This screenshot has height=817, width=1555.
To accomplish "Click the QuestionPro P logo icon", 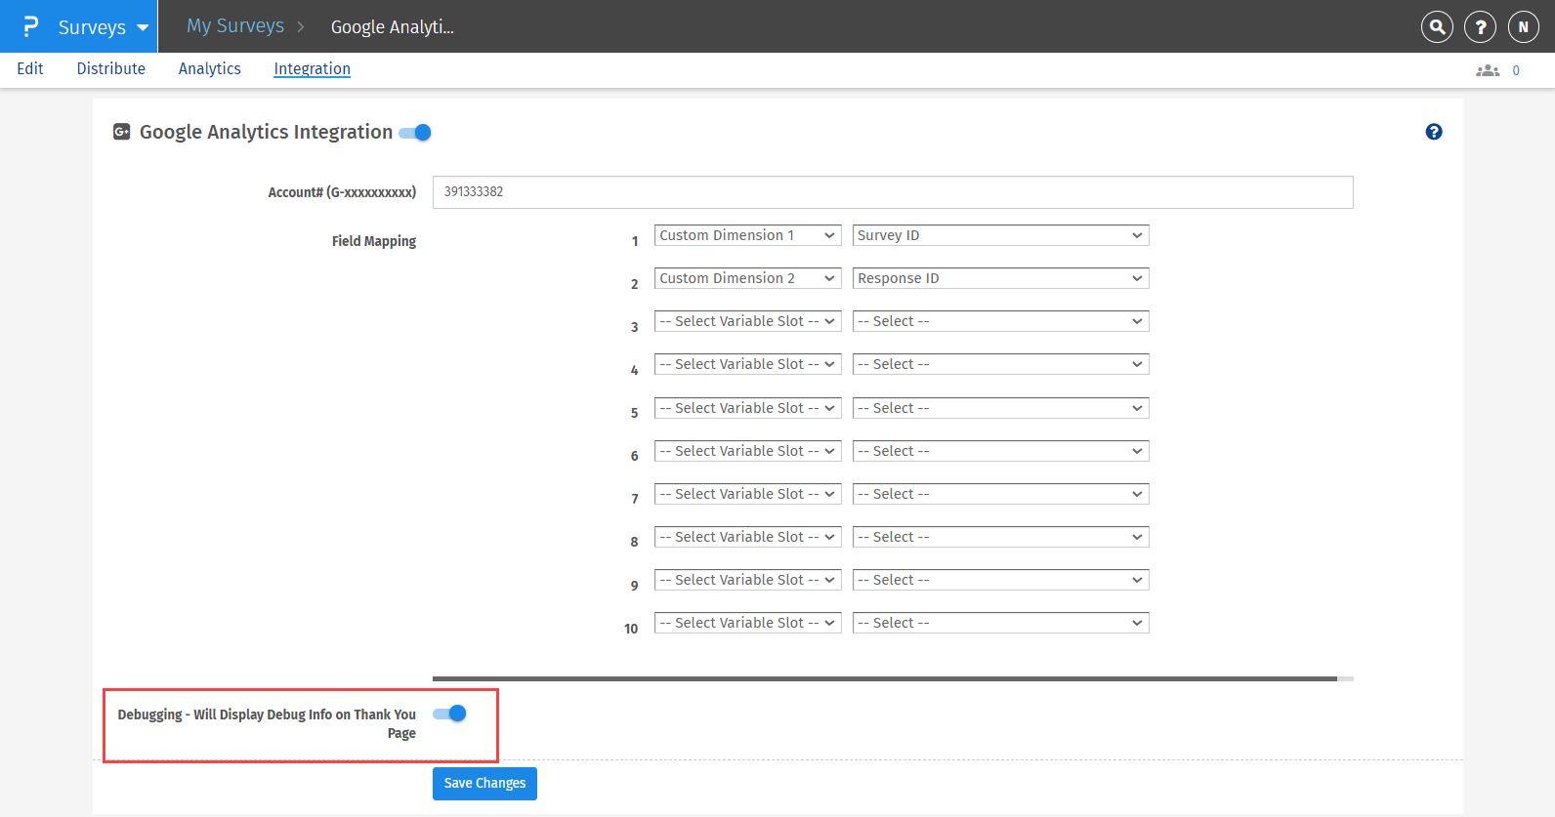I will click(x=30, y=26).
